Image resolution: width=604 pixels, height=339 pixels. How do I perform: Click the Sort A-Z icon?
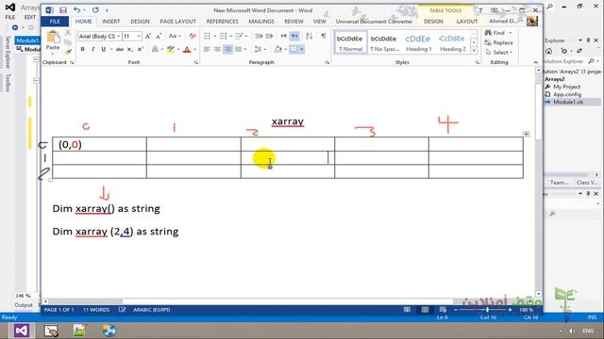[309, 36]
